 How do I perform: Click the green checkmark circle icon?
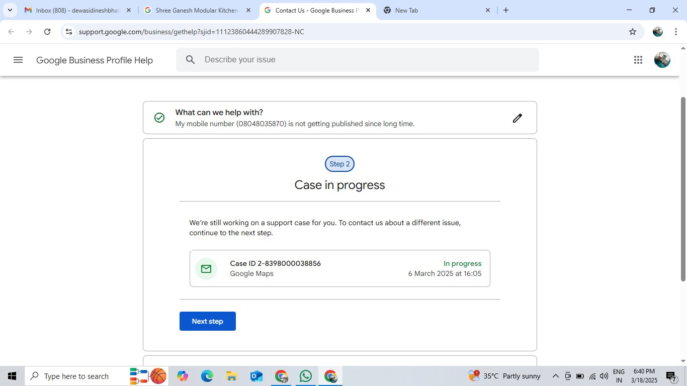tap(159, 118)
